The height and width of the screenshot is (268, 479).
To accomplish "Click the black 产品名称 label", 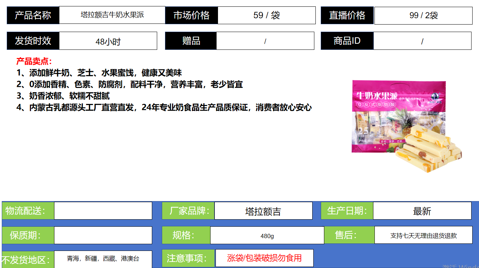I will 33,15.
